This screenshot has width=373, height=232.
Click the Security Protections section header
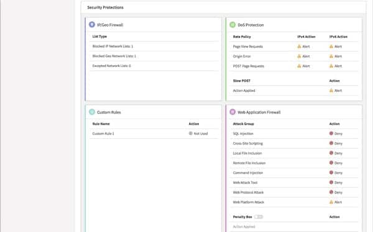pos(105,7)
